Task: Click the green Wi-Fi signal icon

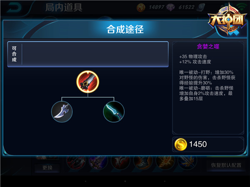Action: point(242,7)
